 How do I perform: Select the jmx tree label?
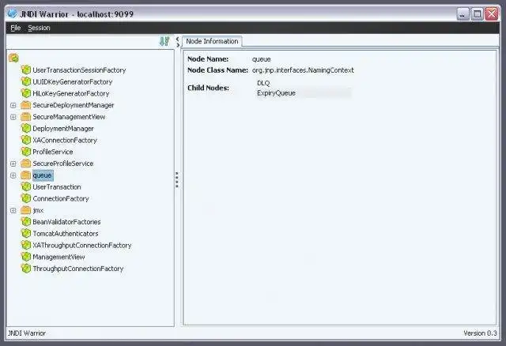[38, 210]
